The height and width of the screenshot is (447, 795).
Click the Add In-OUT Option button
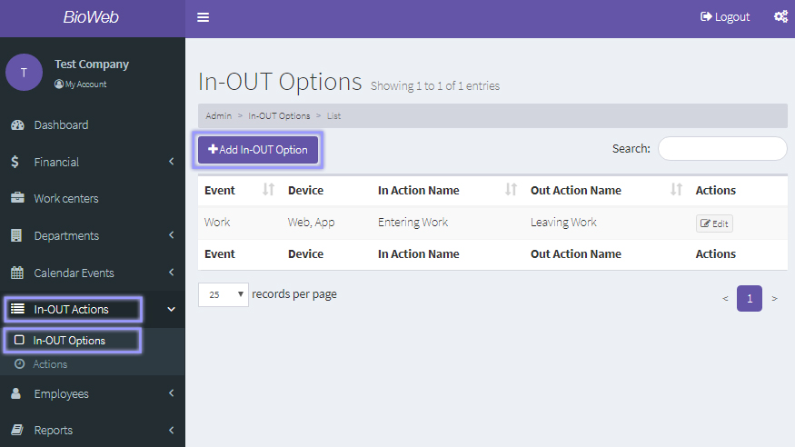[x=258, y=150]
